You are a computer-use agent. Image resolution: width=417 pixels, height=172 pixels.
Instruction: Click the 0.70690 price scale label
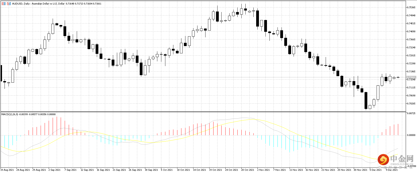click(x=411, y=96)
